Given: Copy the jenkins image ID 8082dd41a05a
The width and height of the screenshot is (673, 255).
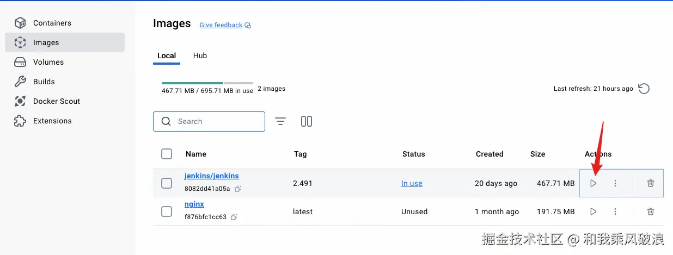Looking at the screenshot, I should click(238, 189).
